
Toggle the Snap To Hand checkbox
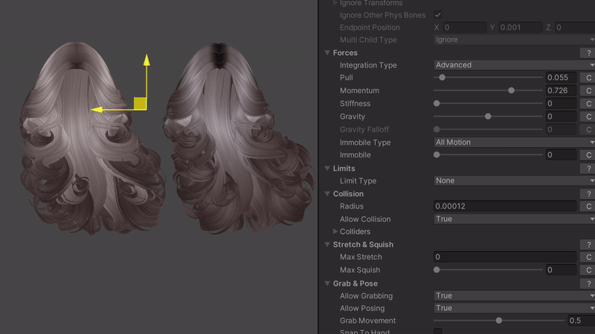pos(438,332)
